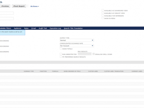Screen dimensions: 144x108
Task: Open the Pivot Report
Action: pyautogui.click(x=19, y=6)
